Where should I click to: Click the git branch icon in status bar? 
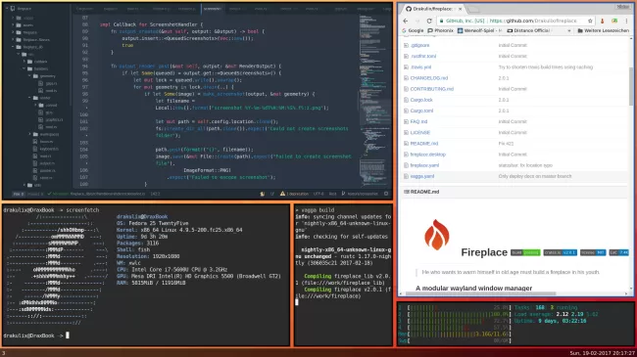344,194
